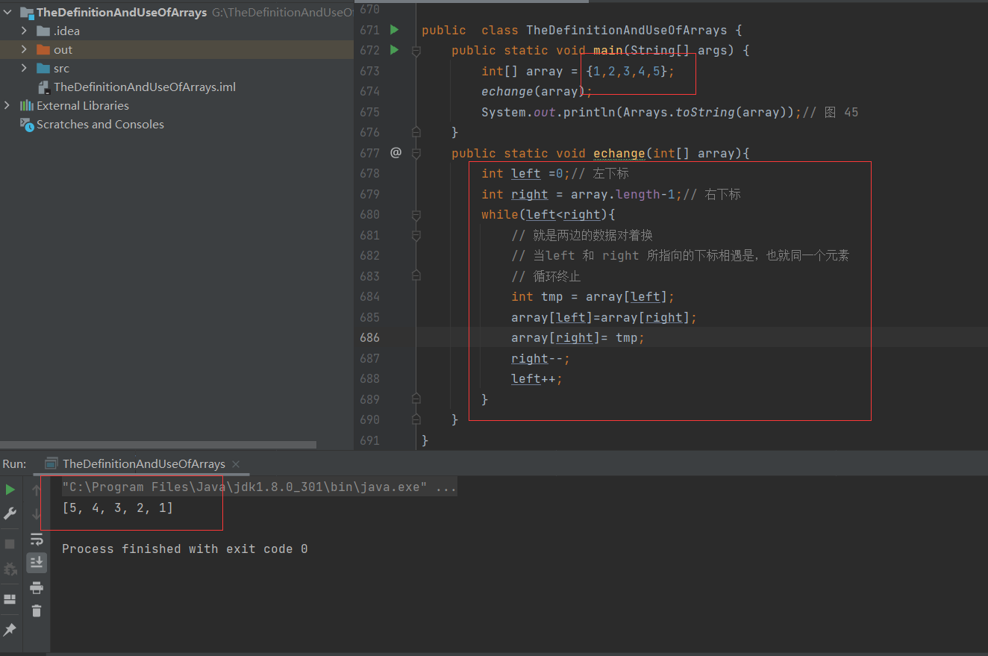Select the src folder icon
Image resolution: width=988 pixels, height=656 pixels.
(x=43, y=68)
